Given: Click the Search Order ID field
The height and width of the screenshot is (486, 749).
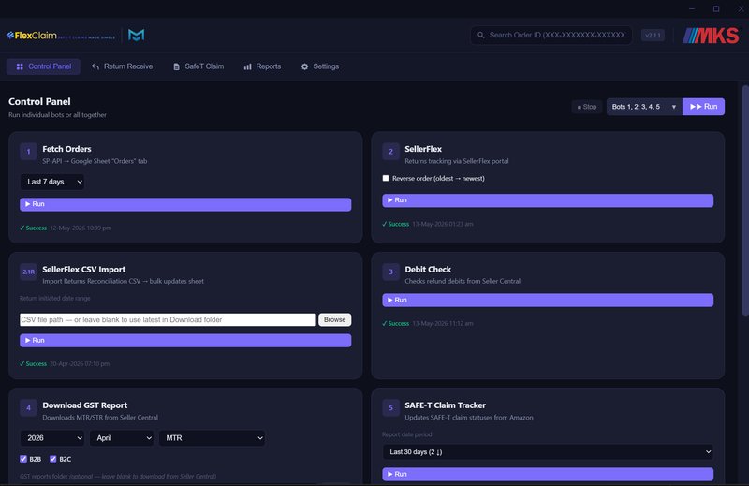Looking at the screenshot, I should coord(551,35).
